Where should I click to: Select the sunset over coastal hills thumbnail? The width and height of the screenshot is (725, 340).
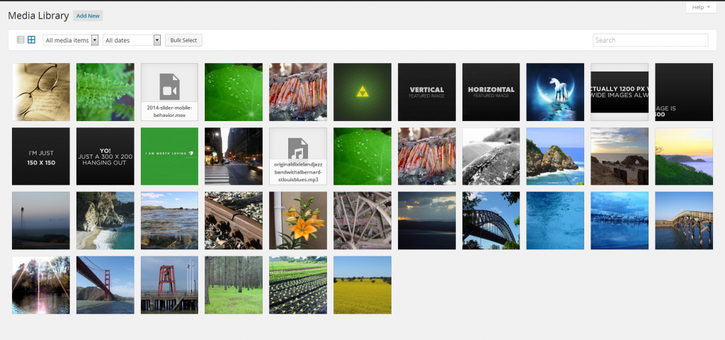tap(684, 157)
